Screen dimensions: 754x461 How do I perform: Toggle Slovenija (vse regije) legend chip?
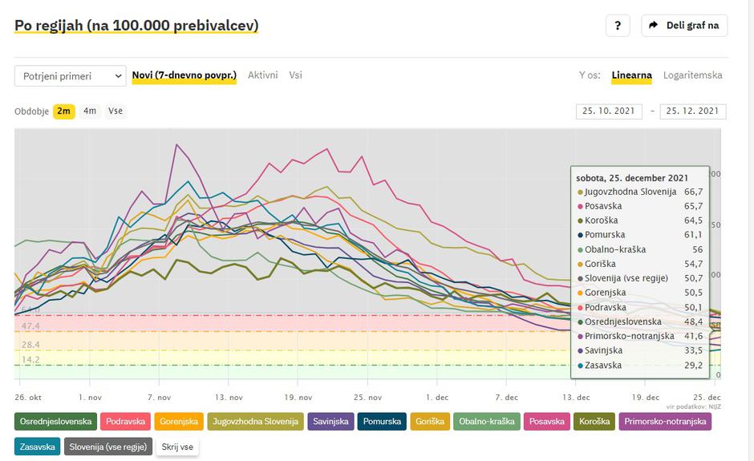[107, 447]
